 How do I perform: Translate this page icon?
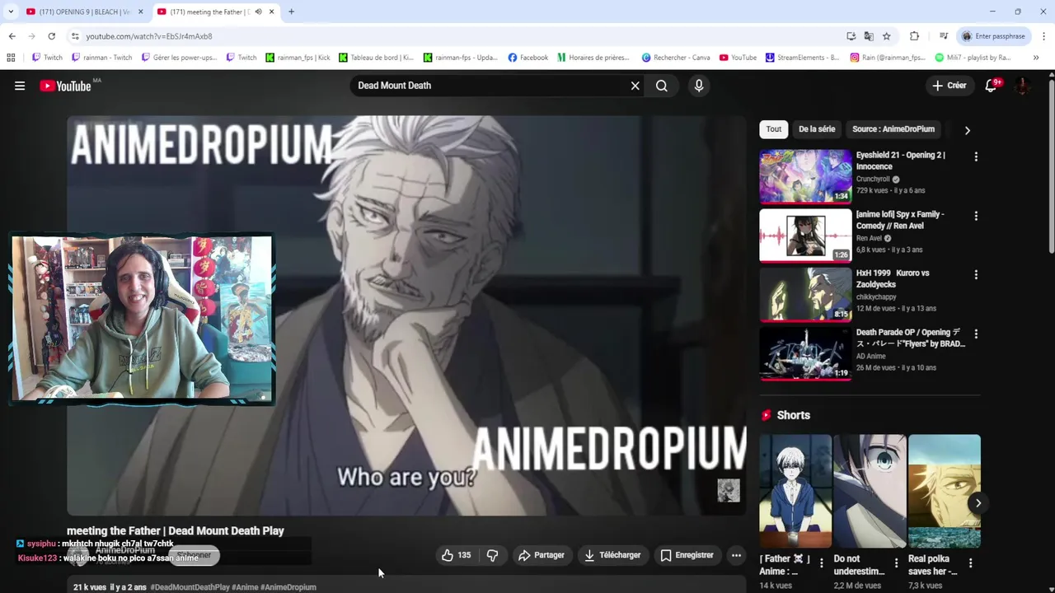[869, 36]
